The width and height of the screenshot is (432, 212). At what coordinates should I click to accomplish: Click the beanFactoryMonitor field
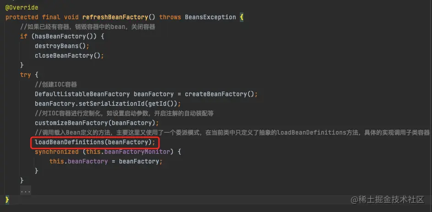point(137,152)
